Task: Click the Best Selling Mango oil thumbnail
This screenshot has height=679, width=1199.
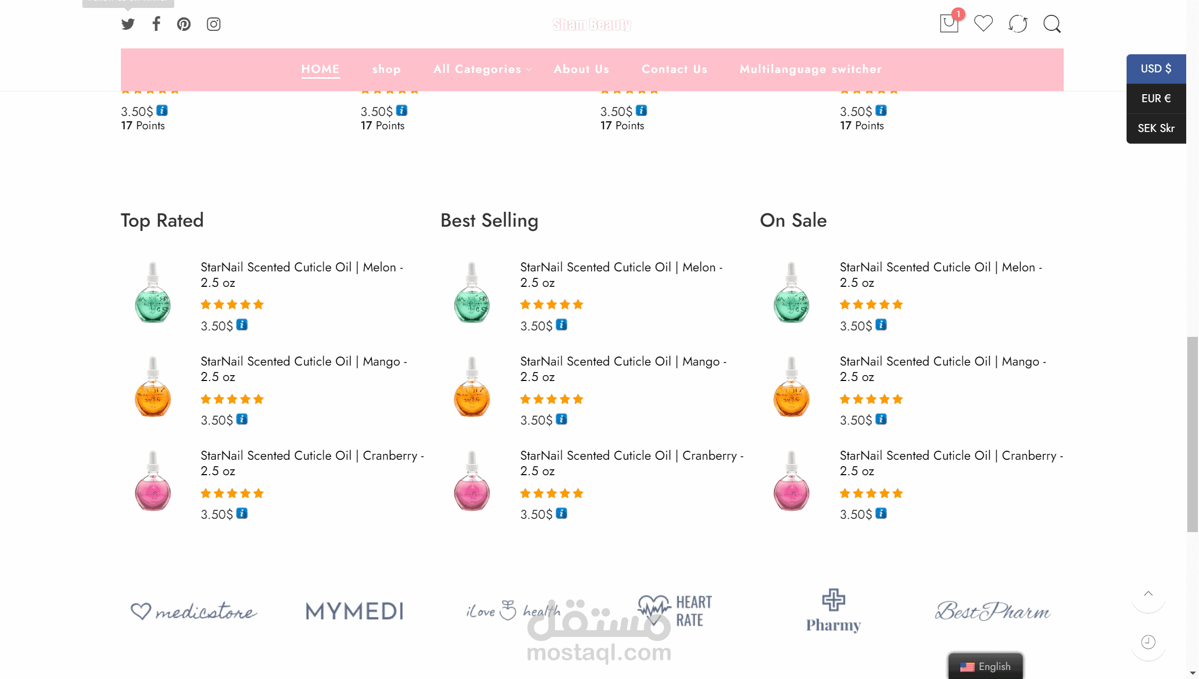Action: pyautogui.click(x=472, y=387)
